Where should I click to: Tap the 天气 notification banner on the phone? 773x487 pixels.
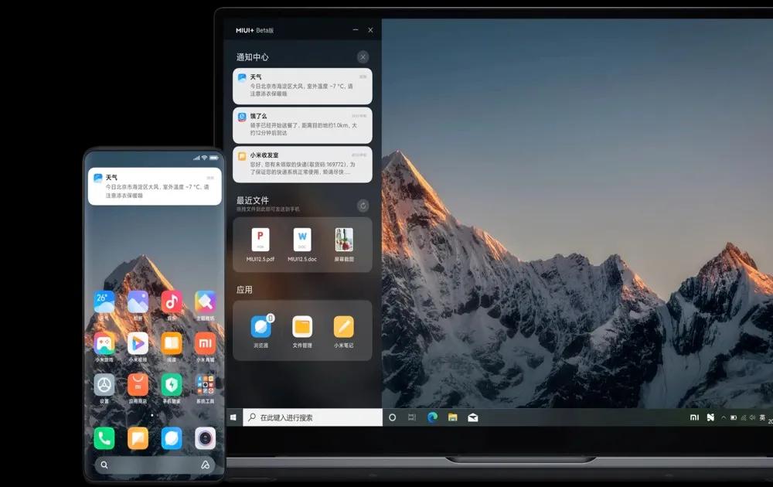[155, 186]
